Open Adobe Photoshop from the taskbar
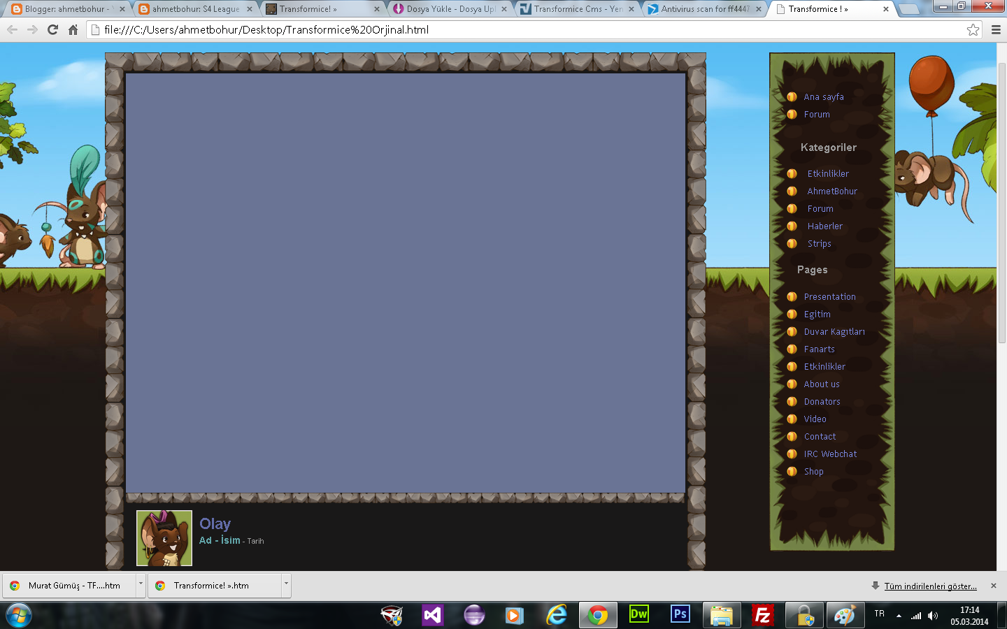The image size is (1007, 629). point(680,614)
